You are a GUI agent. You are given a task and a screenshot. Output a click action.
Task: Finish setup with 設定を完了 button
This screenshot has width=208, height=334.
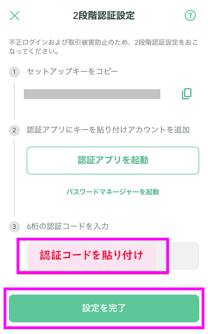[x=104, y=308]
